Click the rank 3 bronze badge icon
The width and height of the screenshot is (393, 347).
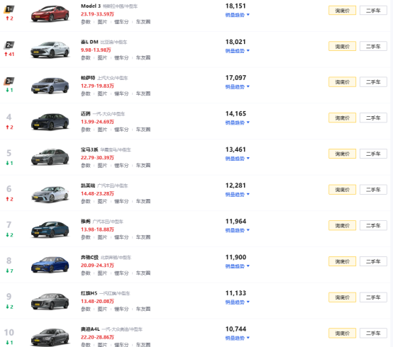9,81
